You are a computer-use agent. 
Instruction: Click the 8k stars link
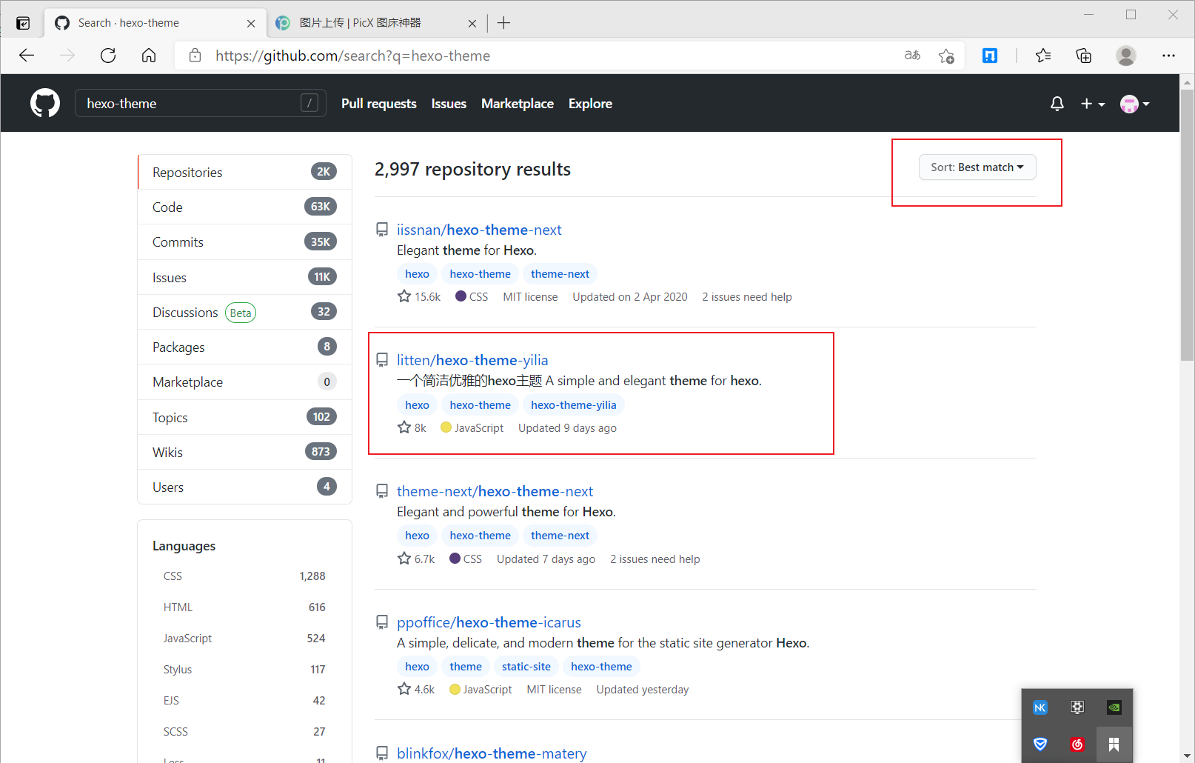pos(412,427)
